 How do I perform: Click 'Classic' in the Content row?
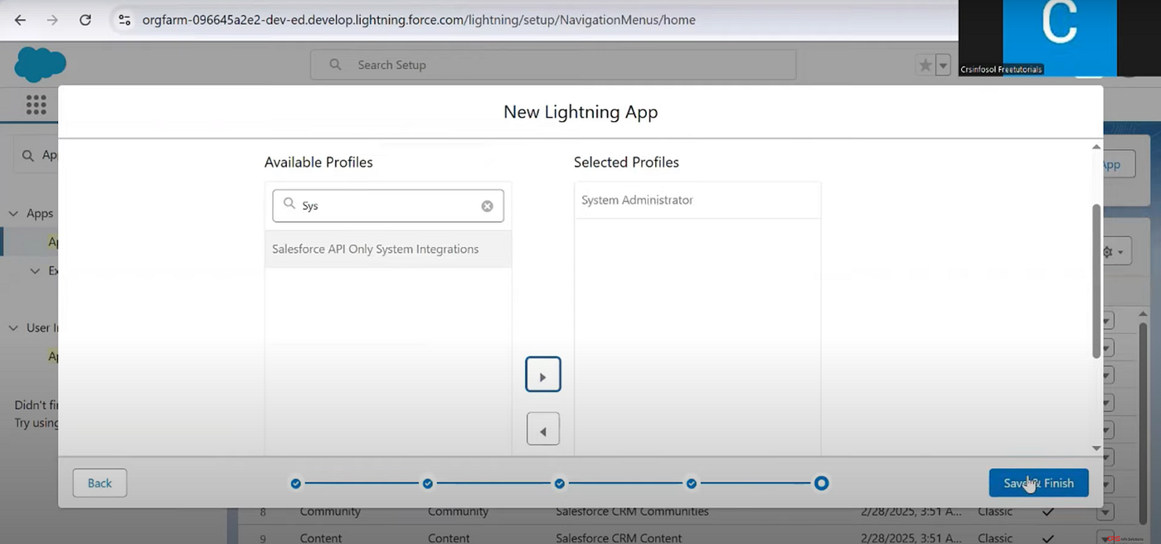(x=995, y=537)
